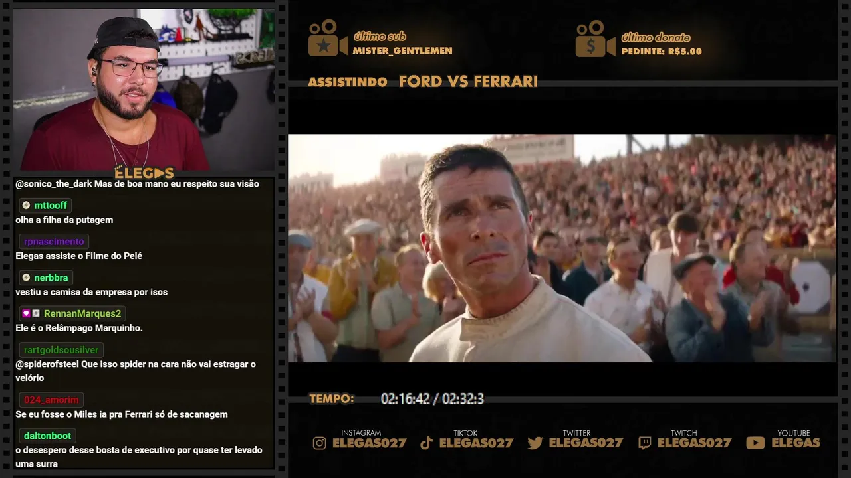
Task: Open 024_amorim chat username
Action: [51, 400]
